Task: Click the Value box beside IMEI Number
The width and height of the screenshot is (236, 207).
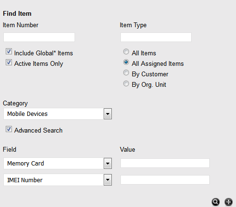Action: tap(165, 180)
